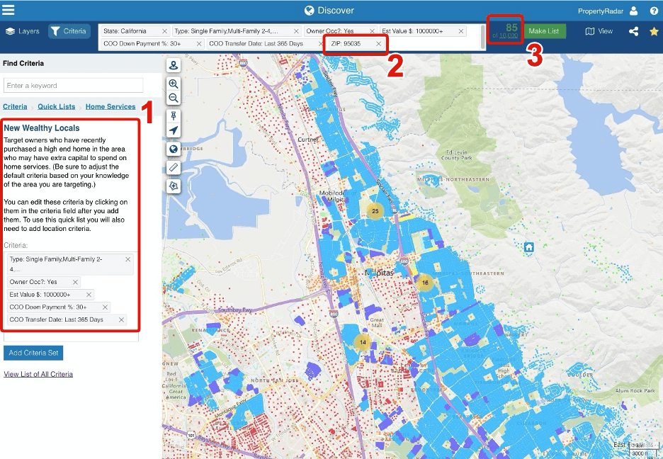Open the View map options
Image resolution: width=663 pixels, height=459 pixels.
(x=599, y=31)
